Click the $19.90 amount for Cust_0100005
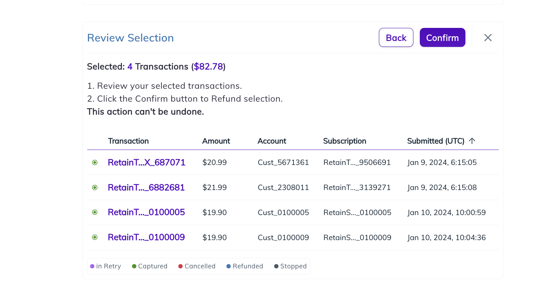This screenshot has width=549, height=292. point(215,213)
